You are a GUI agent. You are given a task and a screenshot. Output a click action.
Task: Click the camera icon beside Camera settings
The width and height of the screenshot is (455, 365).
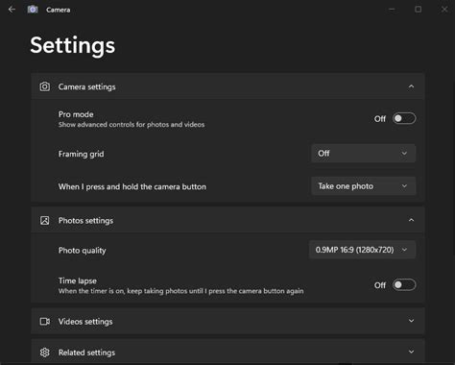pyautogui.click(x=45, y=86)
